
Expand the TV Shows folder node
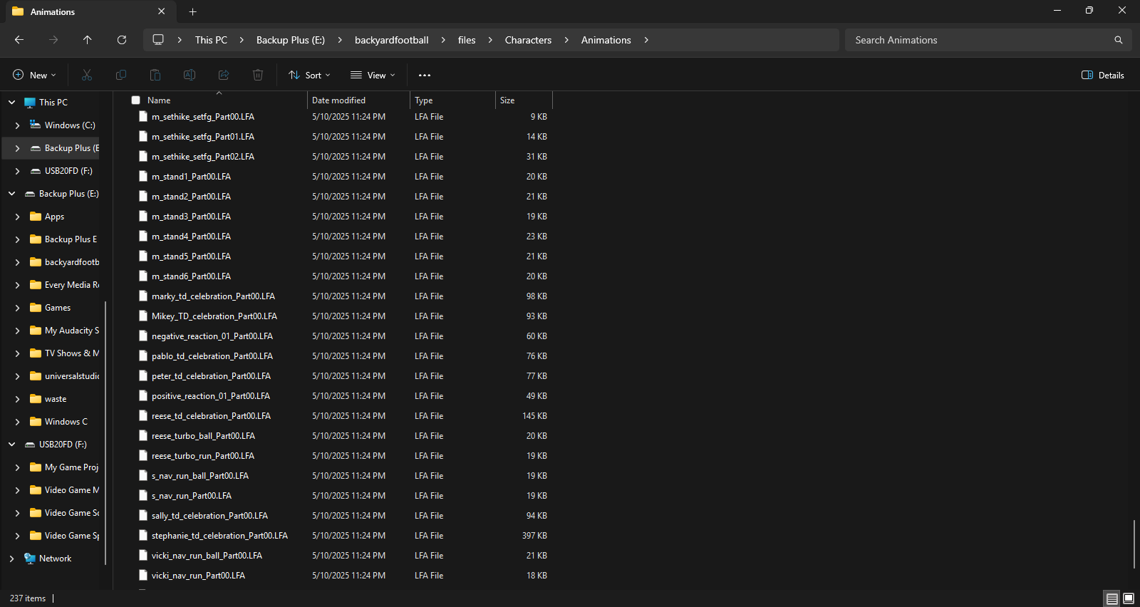click(x=17, y=353)
